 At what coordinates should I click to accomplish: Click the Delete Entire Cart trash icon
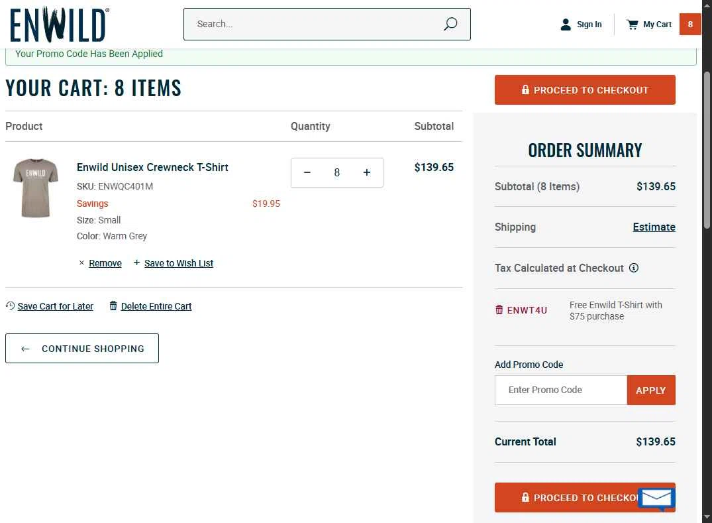(113, 306)
